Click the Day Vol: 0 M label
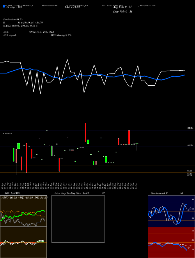This screenshot has width=195, height=258. tap(122, 11)
